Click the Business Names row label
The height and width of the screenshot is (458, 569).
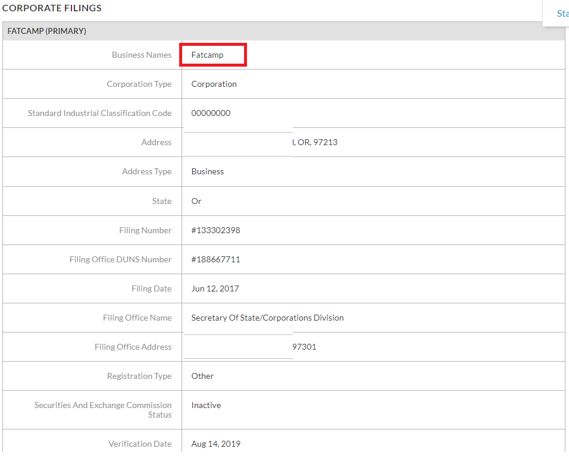click(142, 55)
